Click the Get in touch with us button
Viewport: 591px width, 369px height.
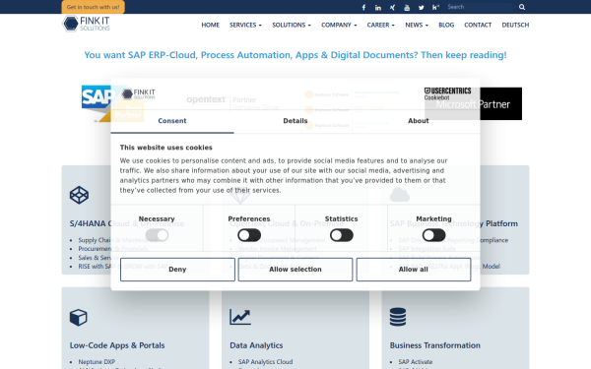click(94, 7)
